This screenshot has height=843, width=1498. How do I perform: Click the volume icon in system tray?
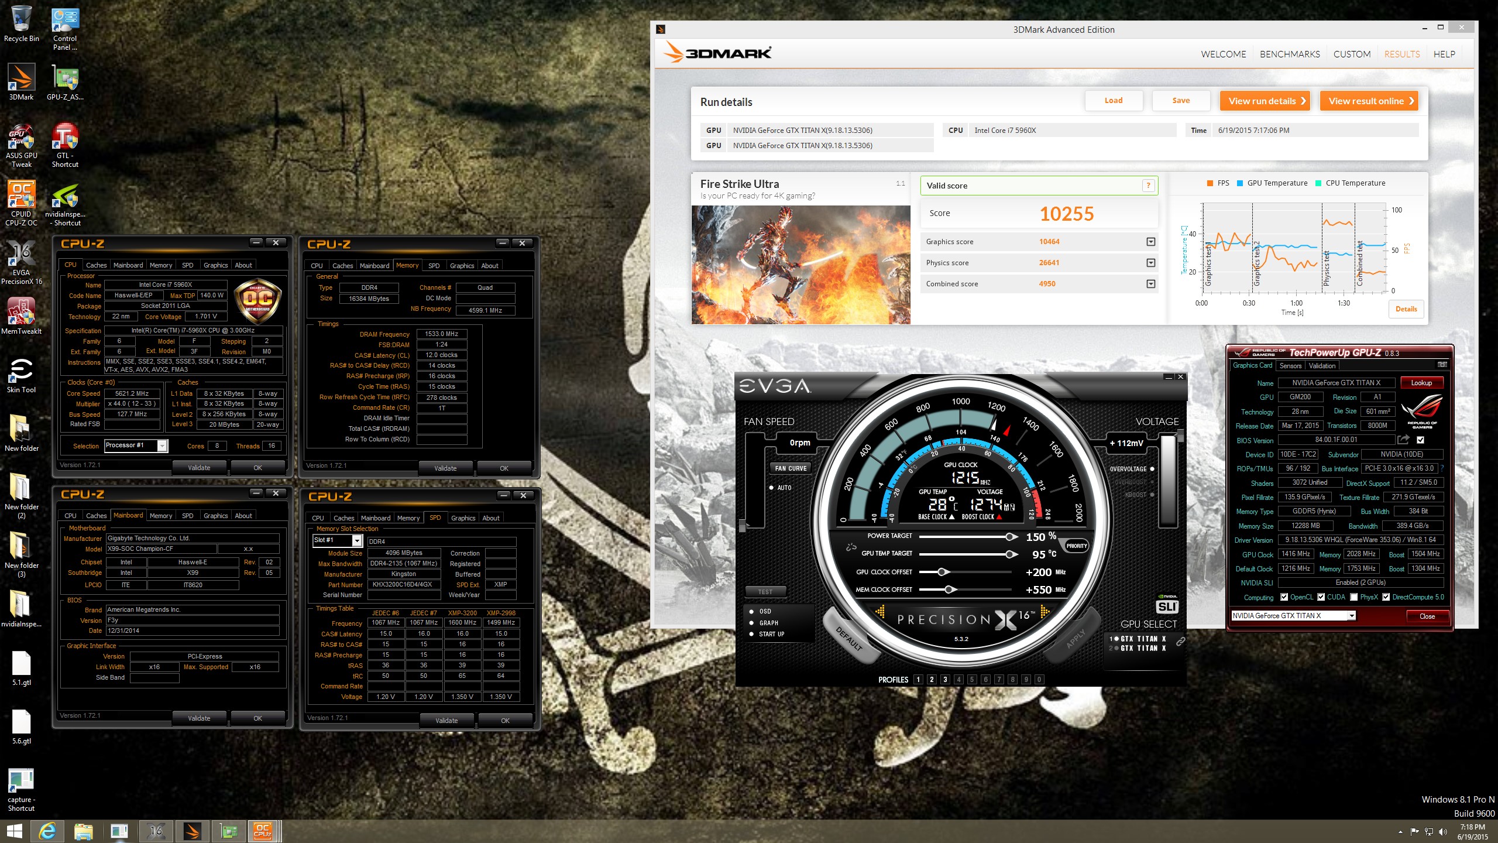coord(1443,831)
